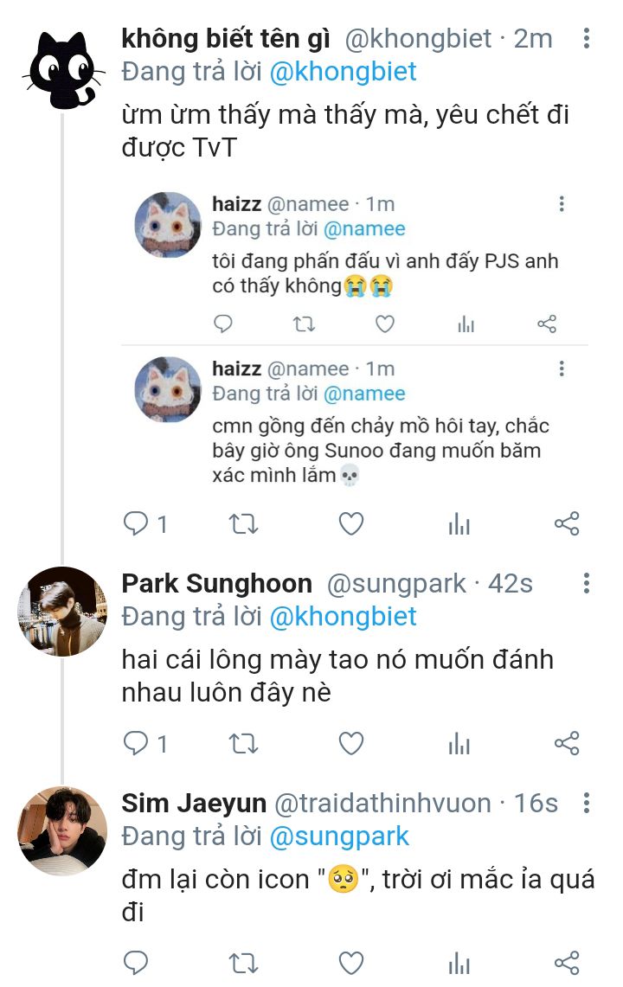Screen dimensions: 623x987
Task: View analytics on Sim Jaeyun's tweet
Action: click(459, 963)
